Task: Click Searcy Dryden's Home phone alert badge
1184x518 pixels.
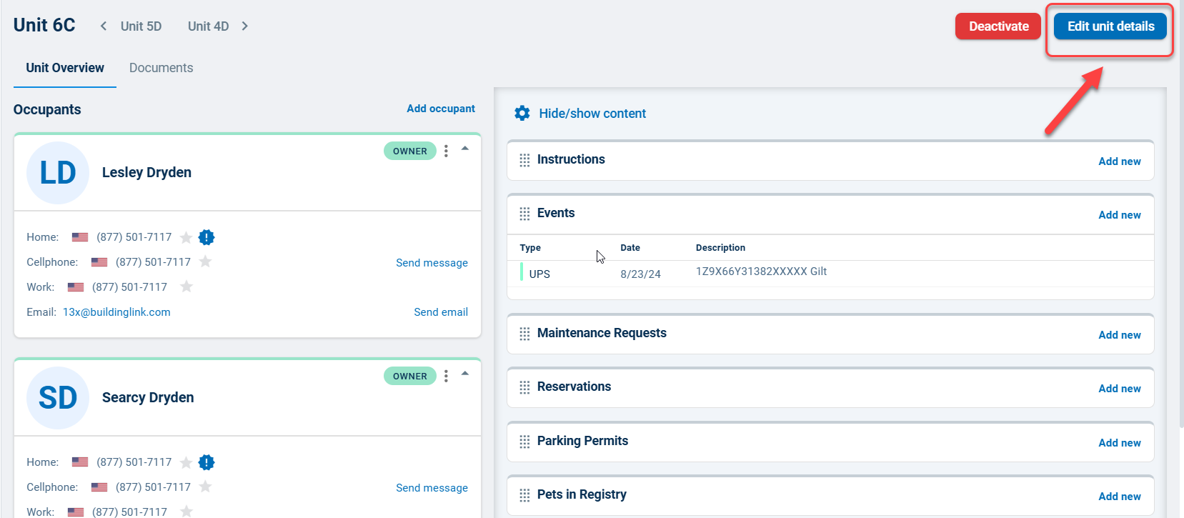Action: coord(207,462)
